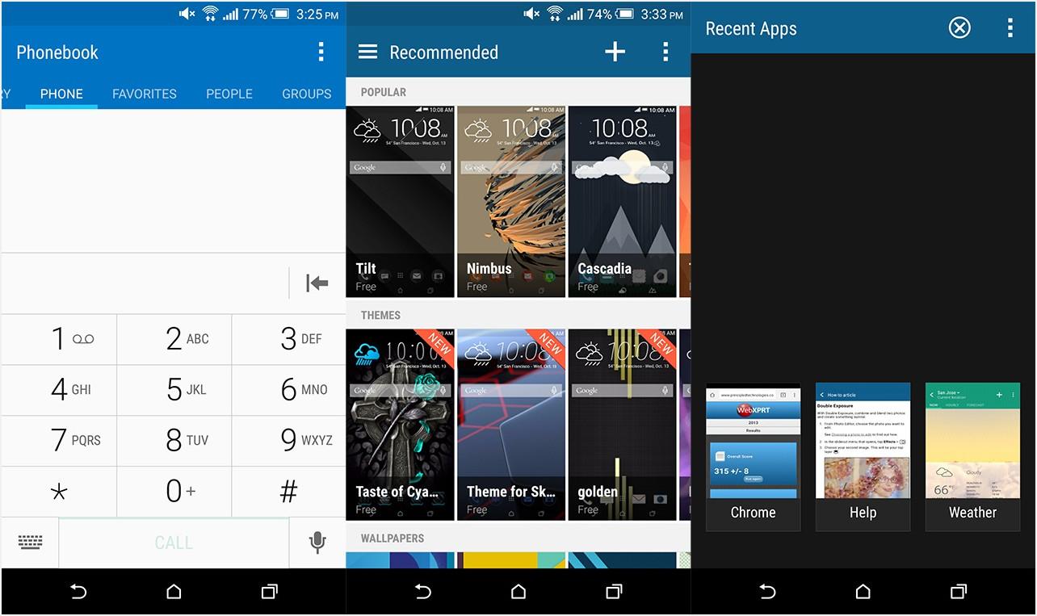Select the Nimbus theme thumbnail
1037x616 pixels.
tap(511, 202)
